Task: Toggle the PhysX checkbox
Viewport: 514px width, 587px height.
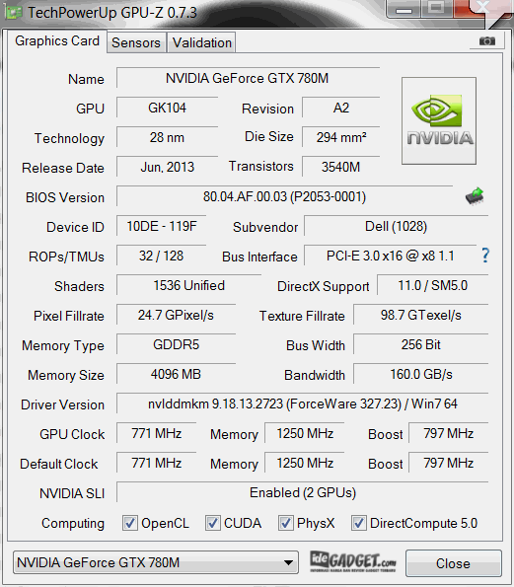Action: point(285,523)
